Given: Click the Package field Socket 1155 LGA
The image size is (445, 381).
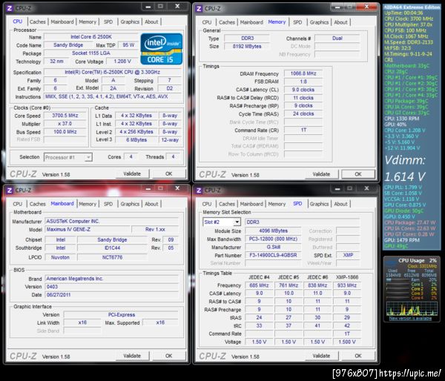Looking at the screenshot, I should pyautogui.click(x=90, y=53).
